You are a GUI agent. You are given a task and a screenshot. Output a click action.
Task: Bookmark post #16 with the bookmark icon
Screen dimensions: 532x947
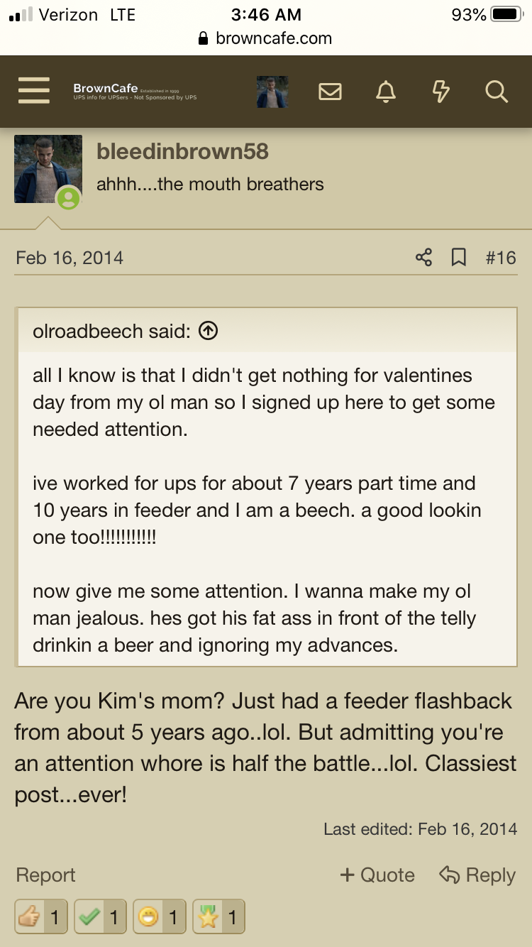[459, 257]
